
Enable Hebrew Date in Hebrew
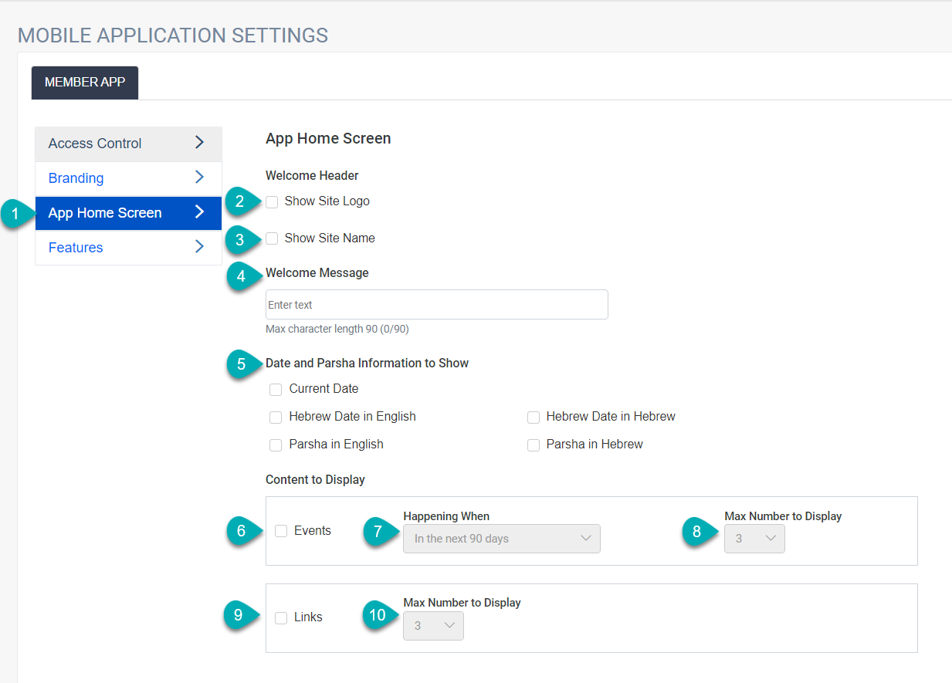534,417
